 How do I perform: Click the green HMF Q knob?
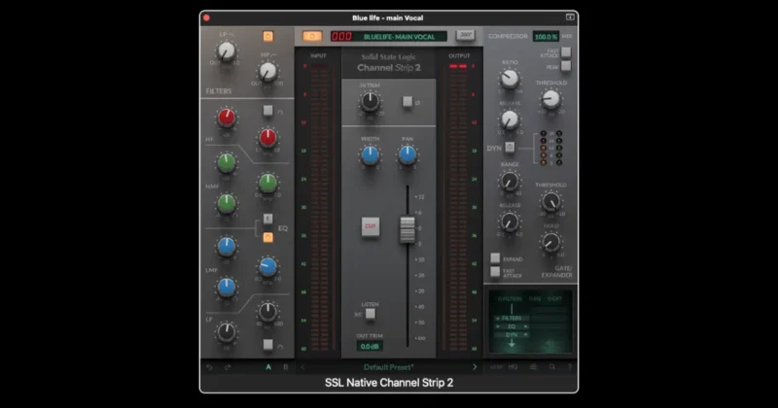click(227, 203)
